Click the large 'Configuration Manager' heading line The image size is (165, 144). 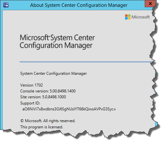[x=56, y=45]
